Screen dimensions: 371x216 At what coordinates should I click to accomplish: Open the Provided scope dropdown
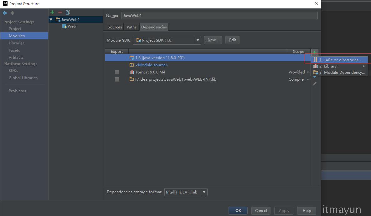click(x=299, y=72)
